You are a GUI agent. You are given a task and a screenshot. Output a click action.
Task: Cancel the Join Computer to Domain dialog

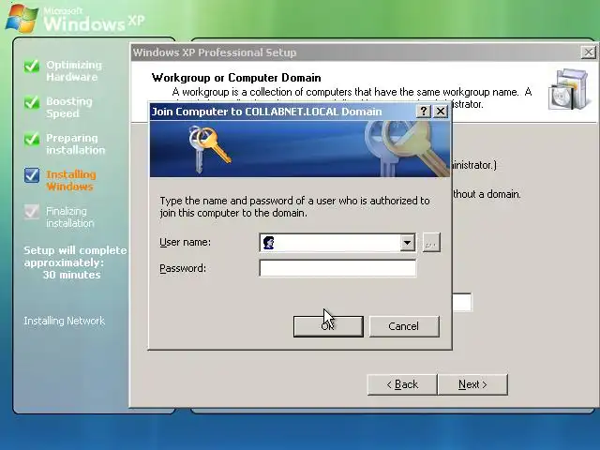point(404,326)
